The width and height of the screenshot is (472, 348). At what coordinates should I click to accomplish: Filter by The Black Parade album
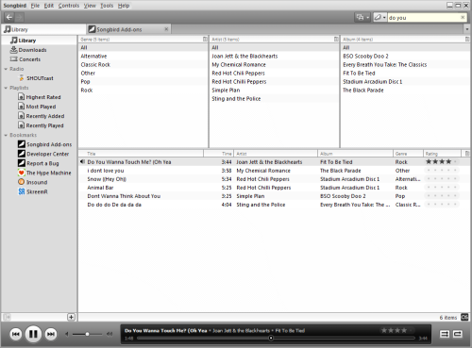[x=405, y=90]
